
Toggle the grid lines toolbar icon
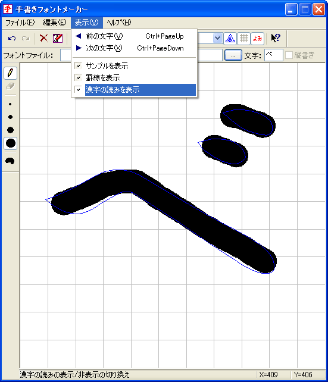[243, 38]
